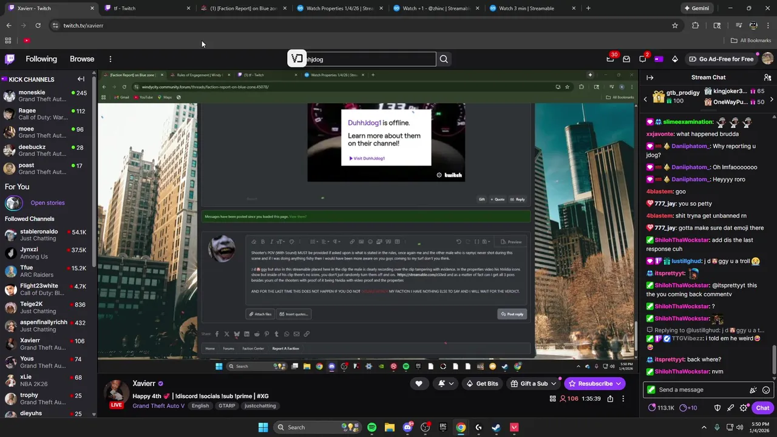Open the chat settings gear
Image resolution: width=777 pixels, height=437 pixels.
(744, 408)
